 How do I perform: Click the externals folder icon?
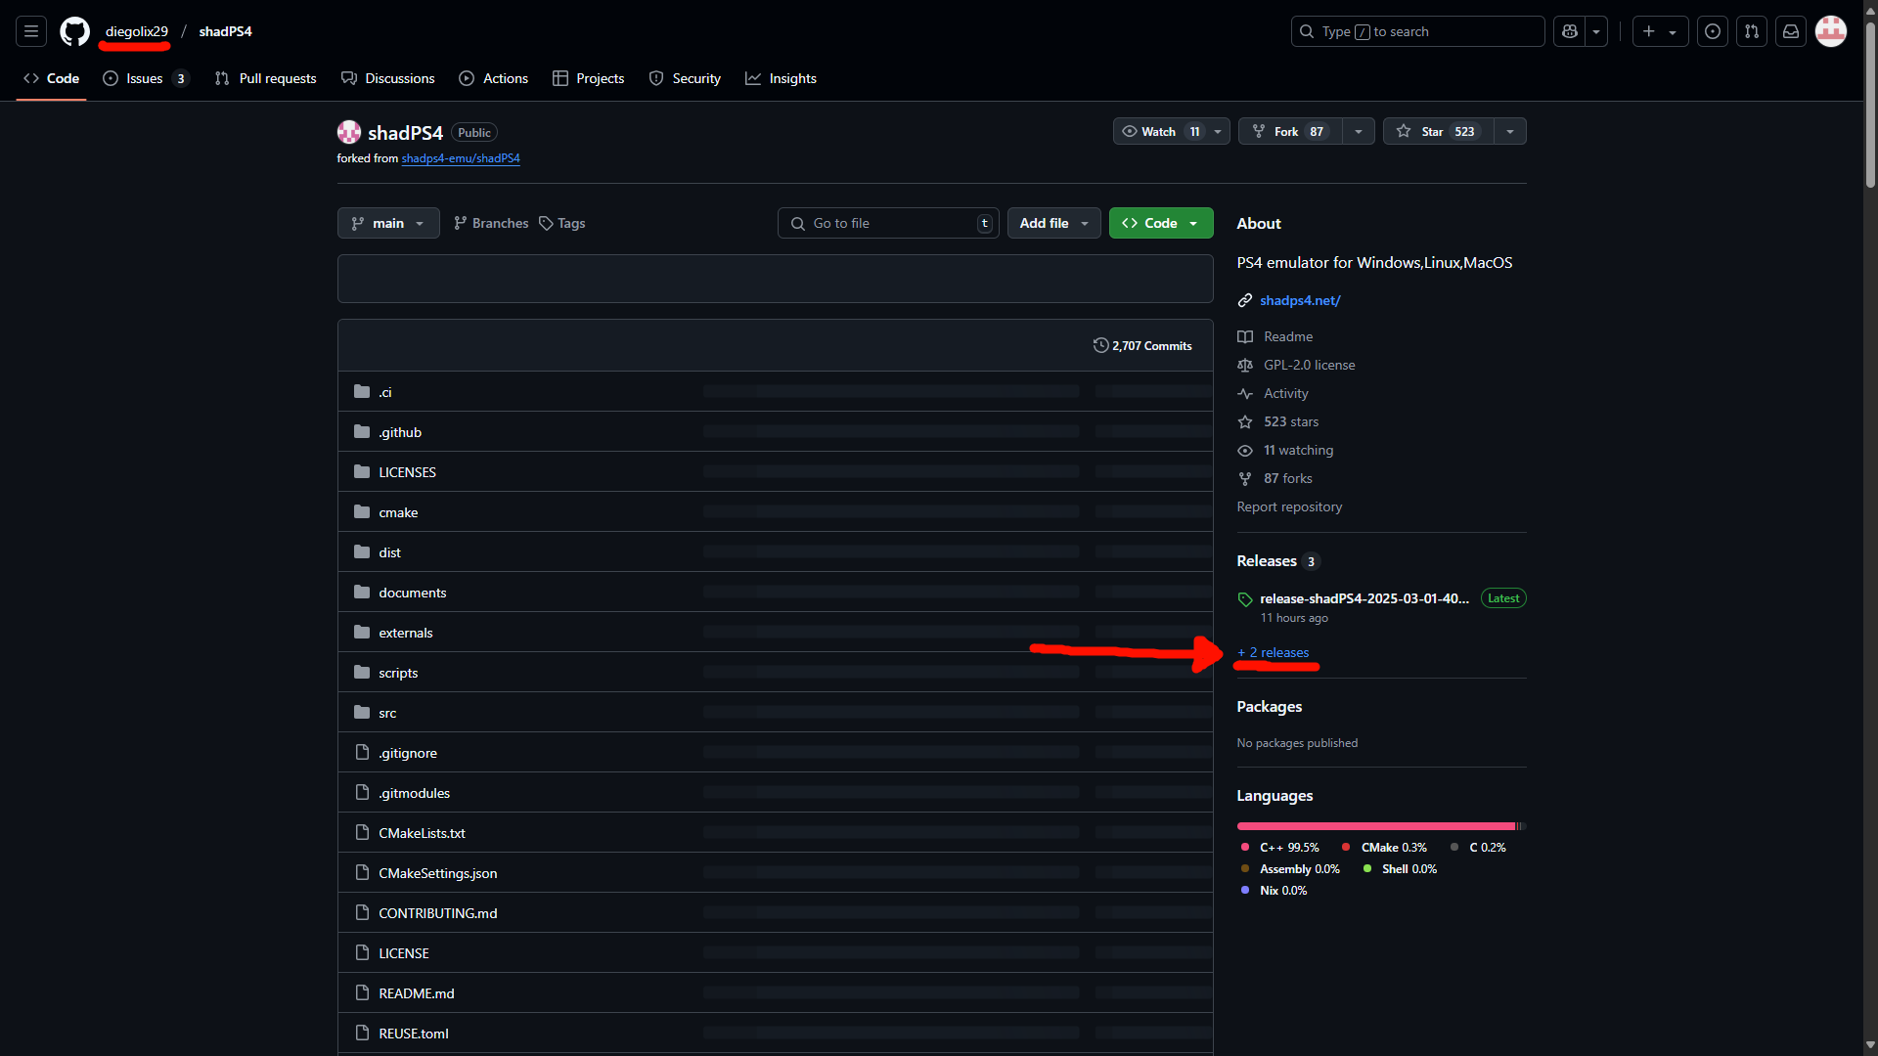(362, 632)
